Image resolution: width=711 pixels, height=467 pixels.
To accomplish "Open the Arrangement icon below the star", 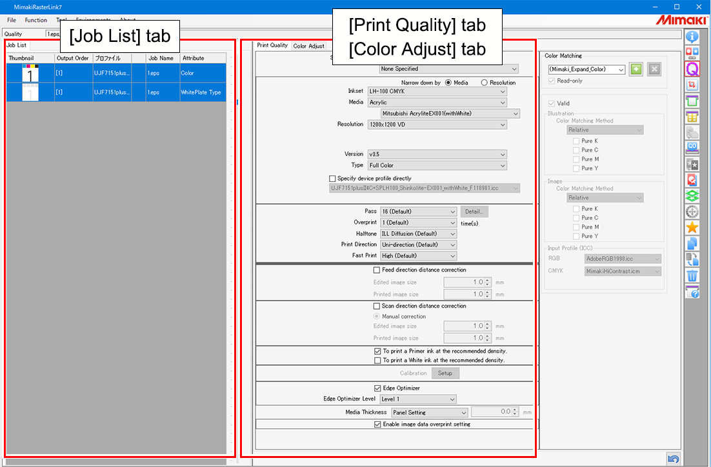I will point(692,260).
